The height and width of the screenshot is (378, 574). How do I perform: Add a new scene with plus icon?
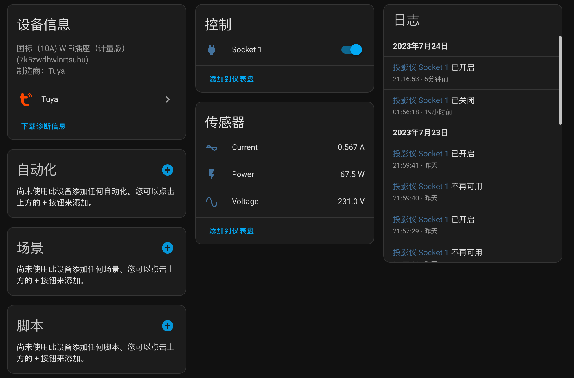click(x=168, y=248)
